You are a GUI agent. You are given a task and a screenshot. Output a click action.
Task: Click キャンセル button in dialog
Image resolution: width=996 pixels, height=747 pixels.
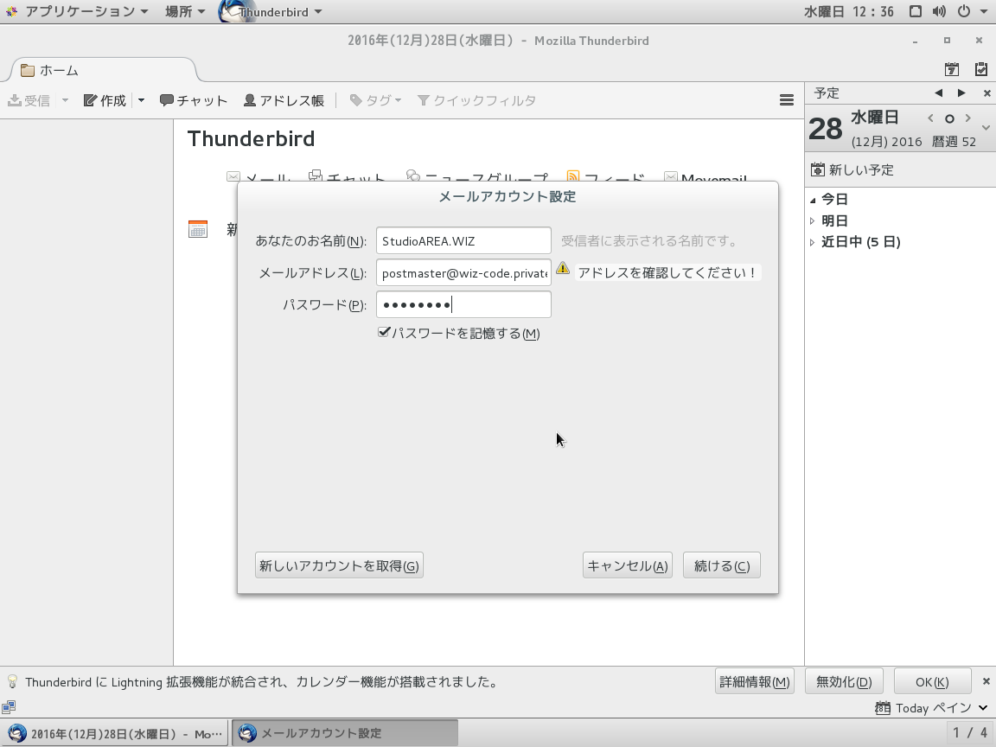tap(628, 565)
